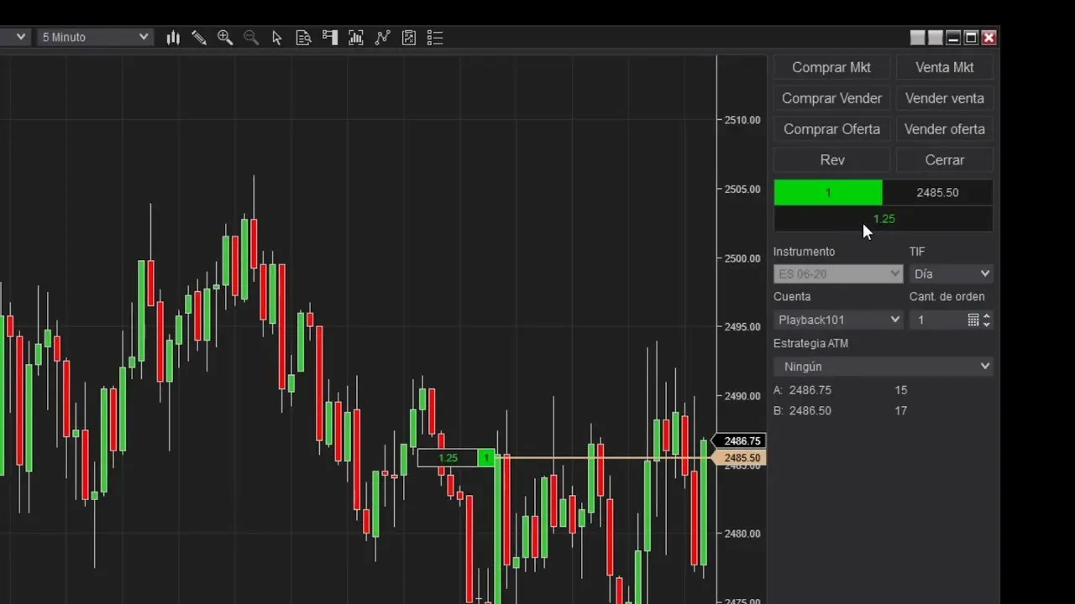Open the calculator icon beside order quantity
Viewport: 1075px width, 604px height.
pyautogui.click(x=973, y=320)
